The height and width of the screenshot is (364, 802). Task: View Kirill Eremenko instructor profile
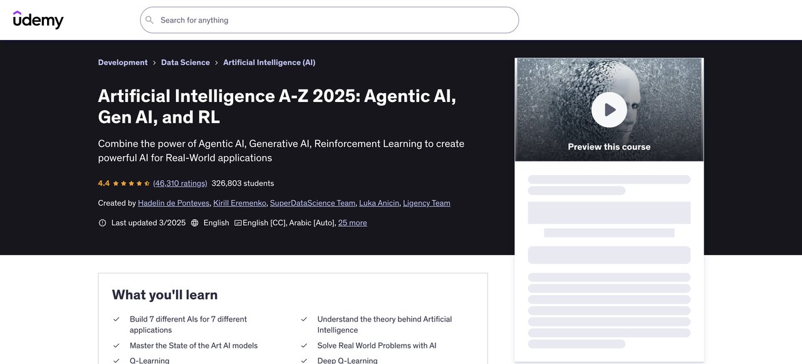click(x=240, y=203)
